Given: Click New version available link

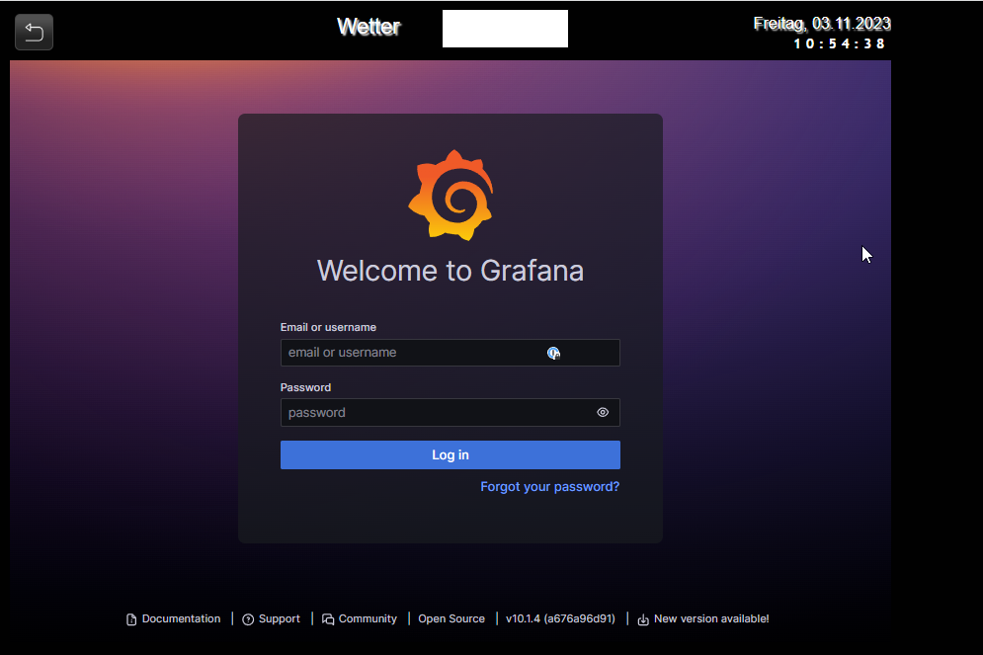Looking at the screenshot, I should 703,618.
